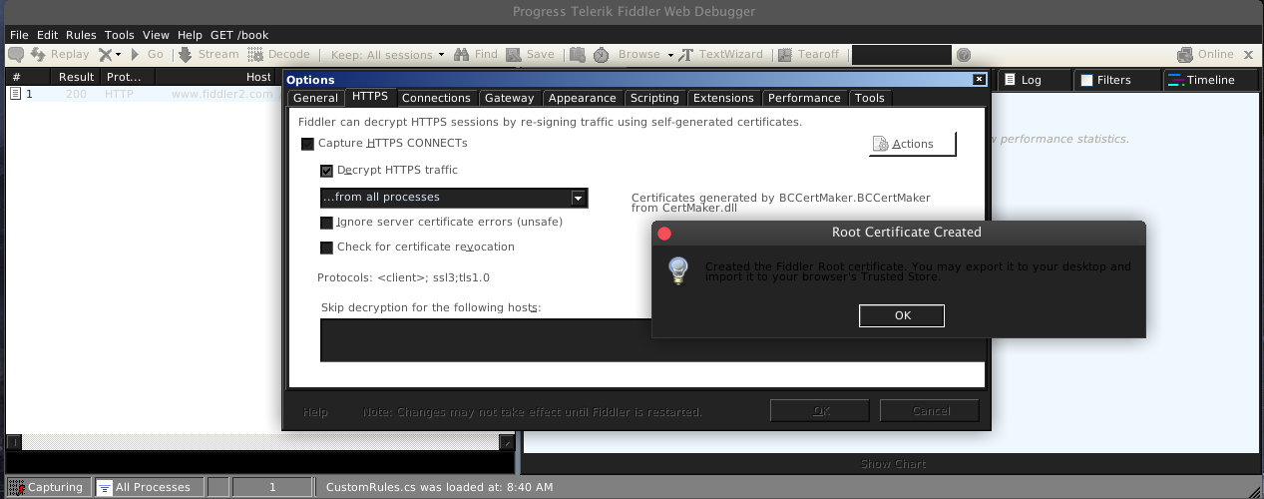Image resolution: width=1264 pixels, height=499 pixels.
Task: Click the Options dialog OK button
Action: pos(820,411)
